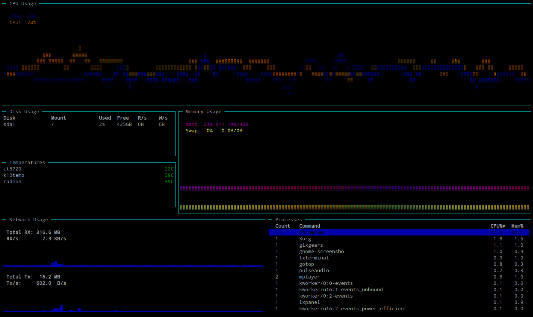Screen dimensions: 533x317
Task: Select the mplayer process row
Action: (399, 277)
